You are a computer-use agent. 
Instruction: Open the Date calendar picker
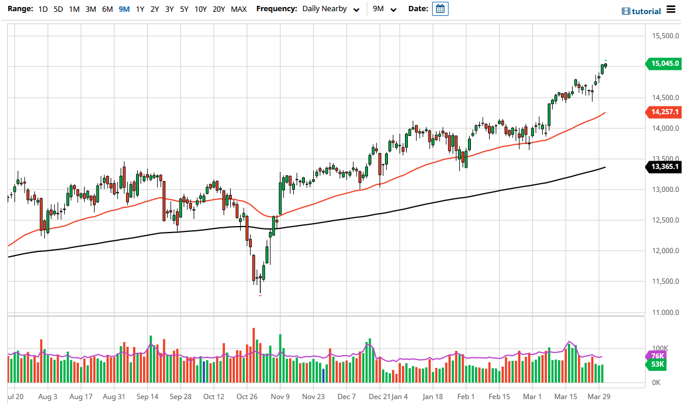coord(440,9)
